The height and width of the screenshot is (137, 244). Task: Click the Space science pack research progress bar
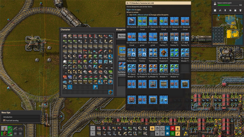click(x=228, y=5)
